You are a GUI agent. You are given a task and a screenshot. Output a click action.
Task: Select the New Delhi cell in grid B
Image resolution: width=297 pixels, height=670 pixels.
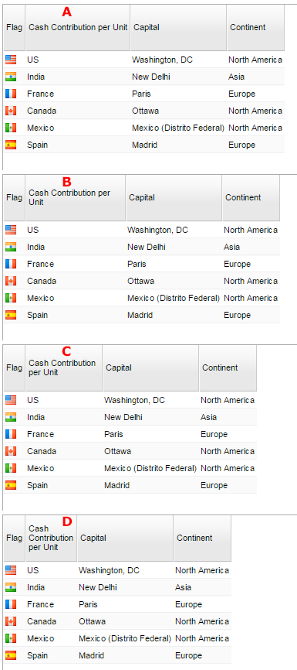pos(174,247)
